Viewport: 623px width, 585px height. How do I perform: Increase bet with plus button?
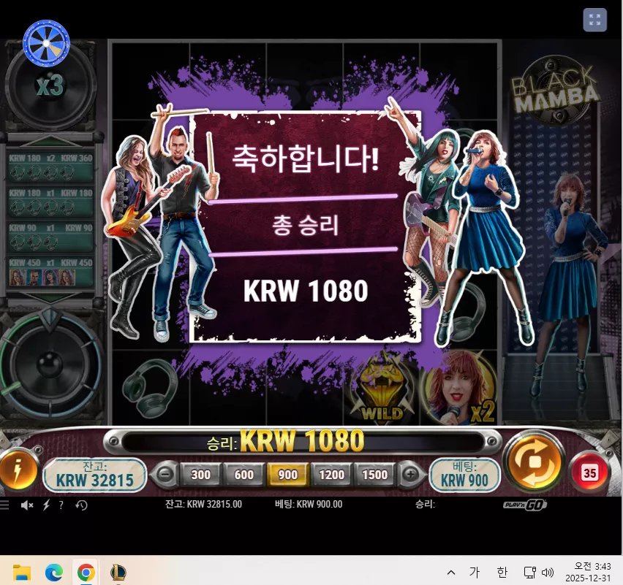410,474
